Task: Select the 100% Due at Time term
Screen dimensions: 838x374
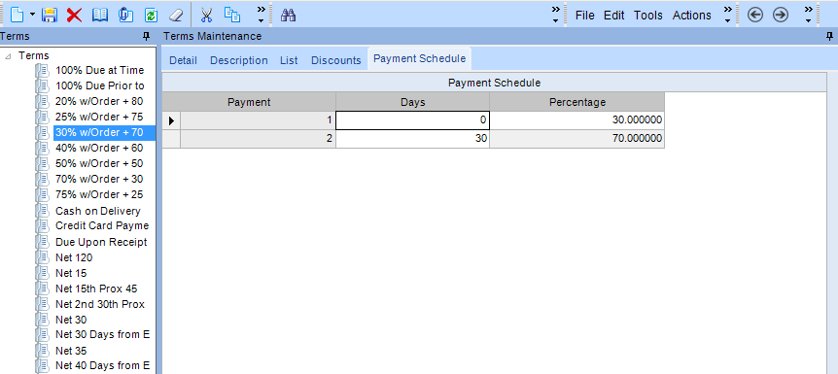Action: pyautogui.click(x=99, y=70)
